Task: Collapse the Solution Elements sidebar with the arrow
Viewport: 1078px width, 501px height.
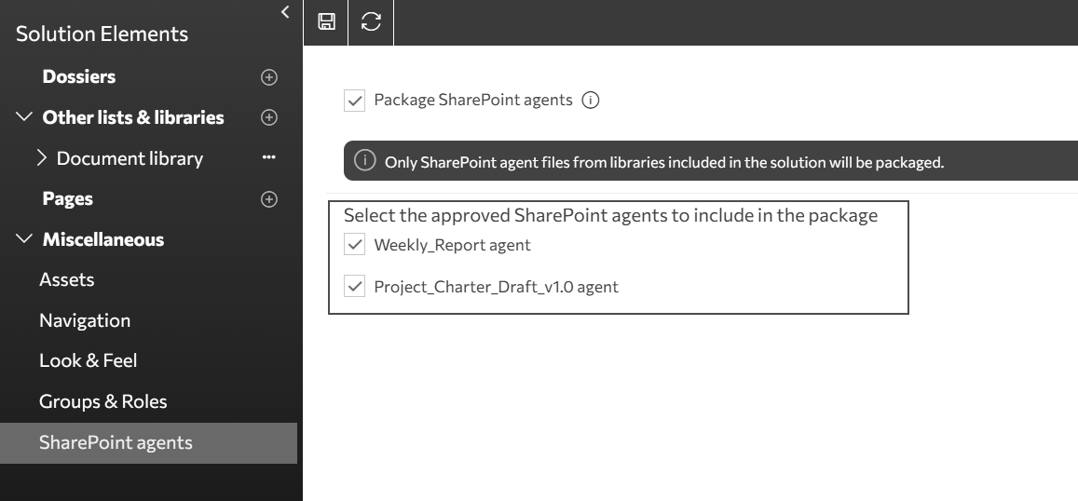Action: click(285, 12)
